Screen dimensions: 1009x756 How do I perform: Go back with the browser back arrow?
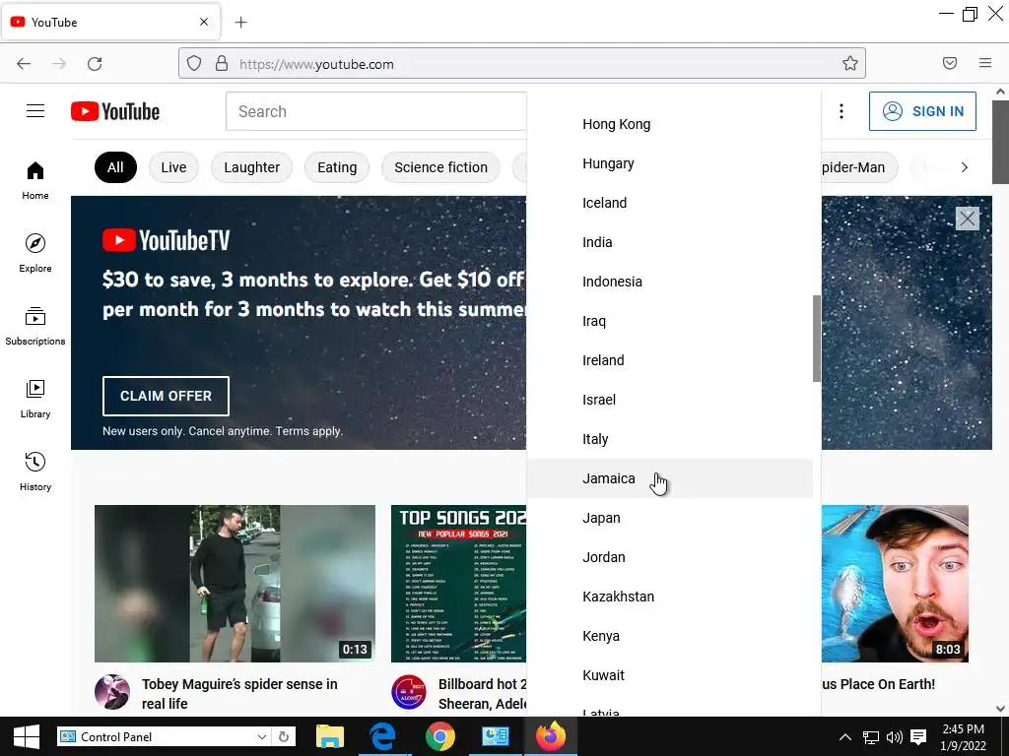point(24,64)
